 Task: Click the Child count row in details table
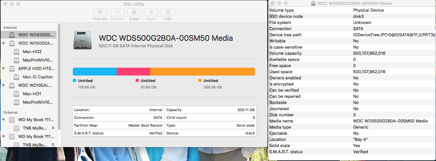point(210,118)
